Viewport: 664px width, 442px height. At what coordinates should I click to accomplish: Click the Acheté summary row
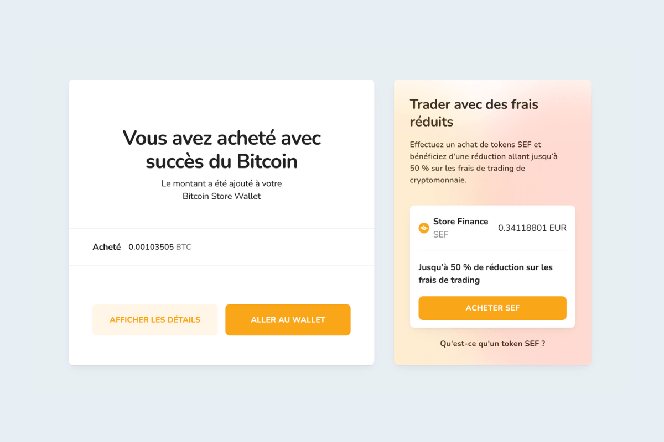pyautogui.click(x=221, y=247)
